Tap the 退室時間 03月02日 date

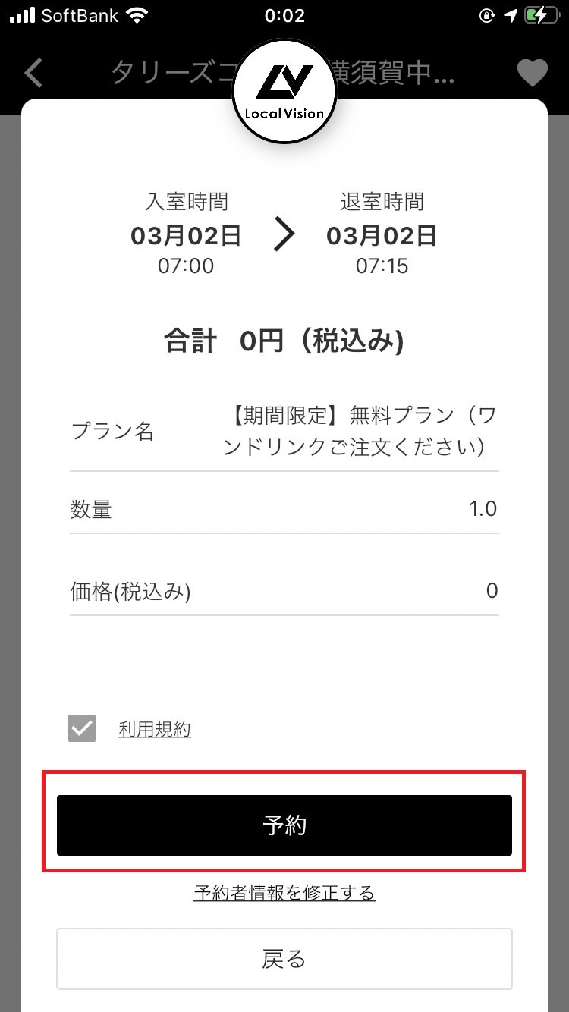click(382, 236)
